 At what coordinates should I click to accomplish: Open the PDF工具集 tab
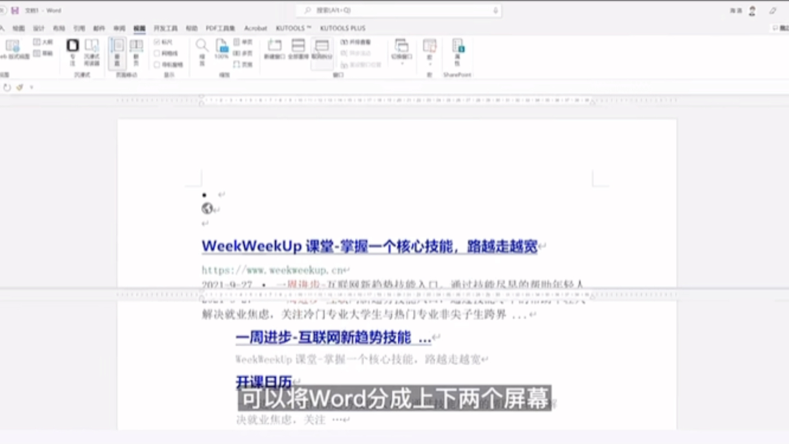pos(220,28)
